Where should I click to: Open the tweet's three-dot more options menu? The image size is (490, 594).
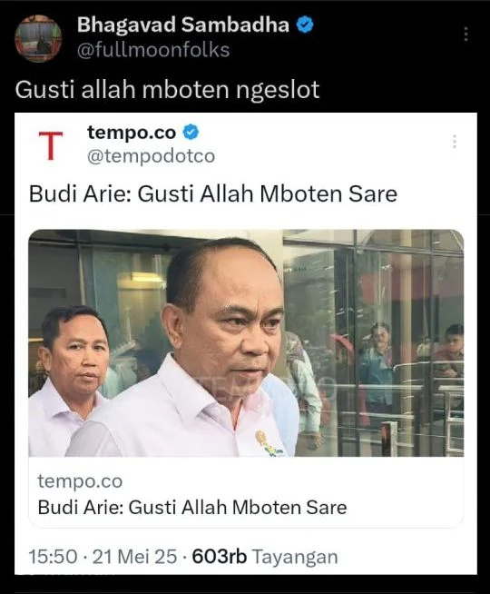[465, 35]
